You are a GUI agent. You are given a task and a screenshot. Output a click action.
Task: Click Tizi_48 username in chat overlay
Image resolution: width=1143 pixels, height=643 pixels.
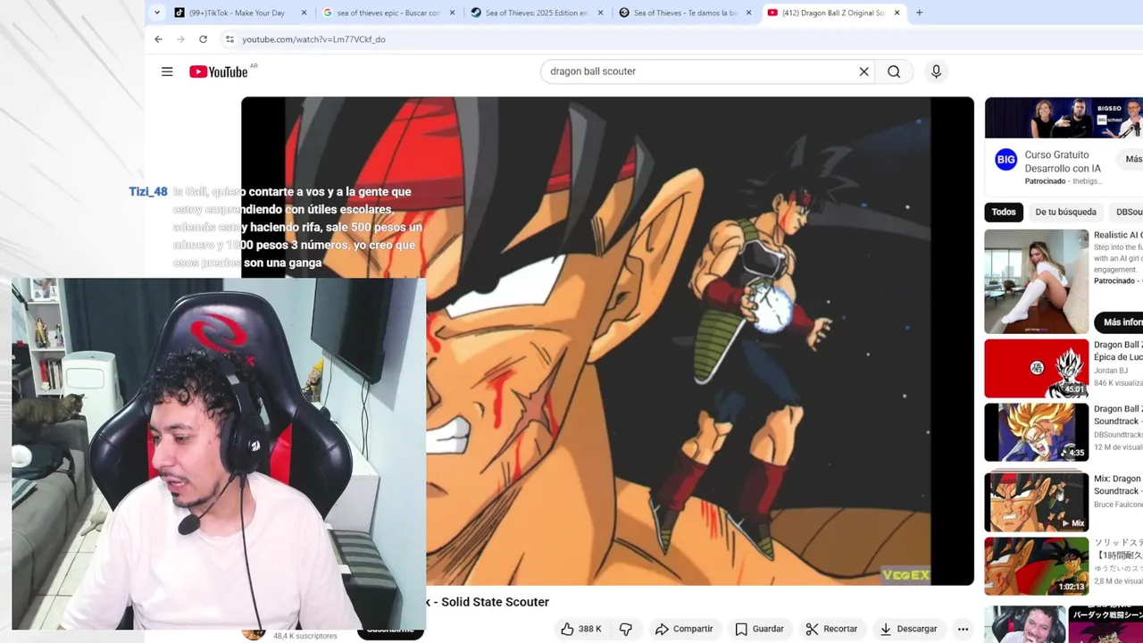pyautogui.click(x=148, y=192)
